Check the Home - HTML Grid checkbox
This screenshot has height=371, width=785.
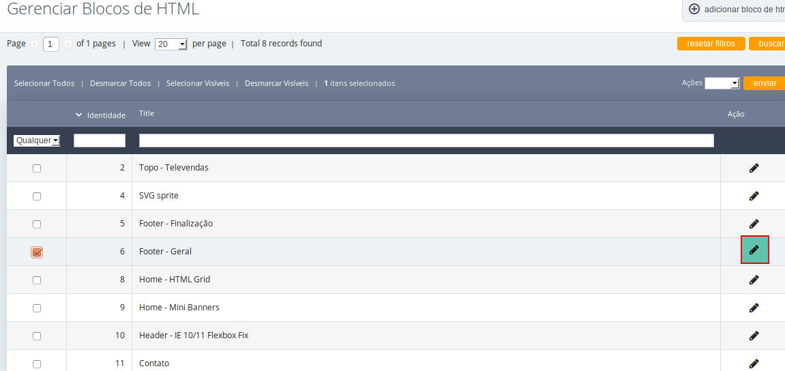37,280
